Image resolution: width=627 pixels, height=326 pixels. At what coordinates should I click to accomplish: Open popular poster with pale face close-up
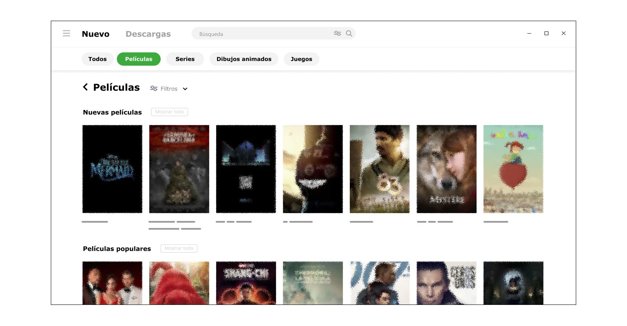(446, 283)
